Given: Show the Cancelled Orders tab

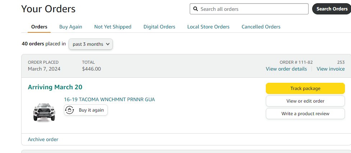Looking at the screenshot, I should pyautogui.click(x=261, y=27).
